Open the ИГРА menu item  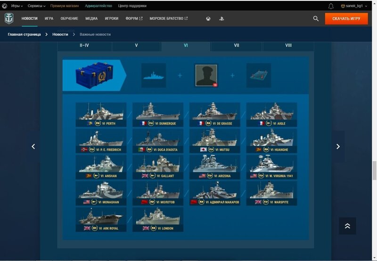[49, 18]
